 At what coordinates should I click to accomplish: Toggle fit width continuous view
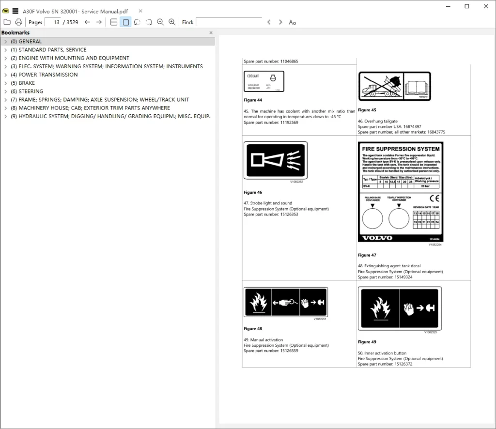(x=114, y=22)
